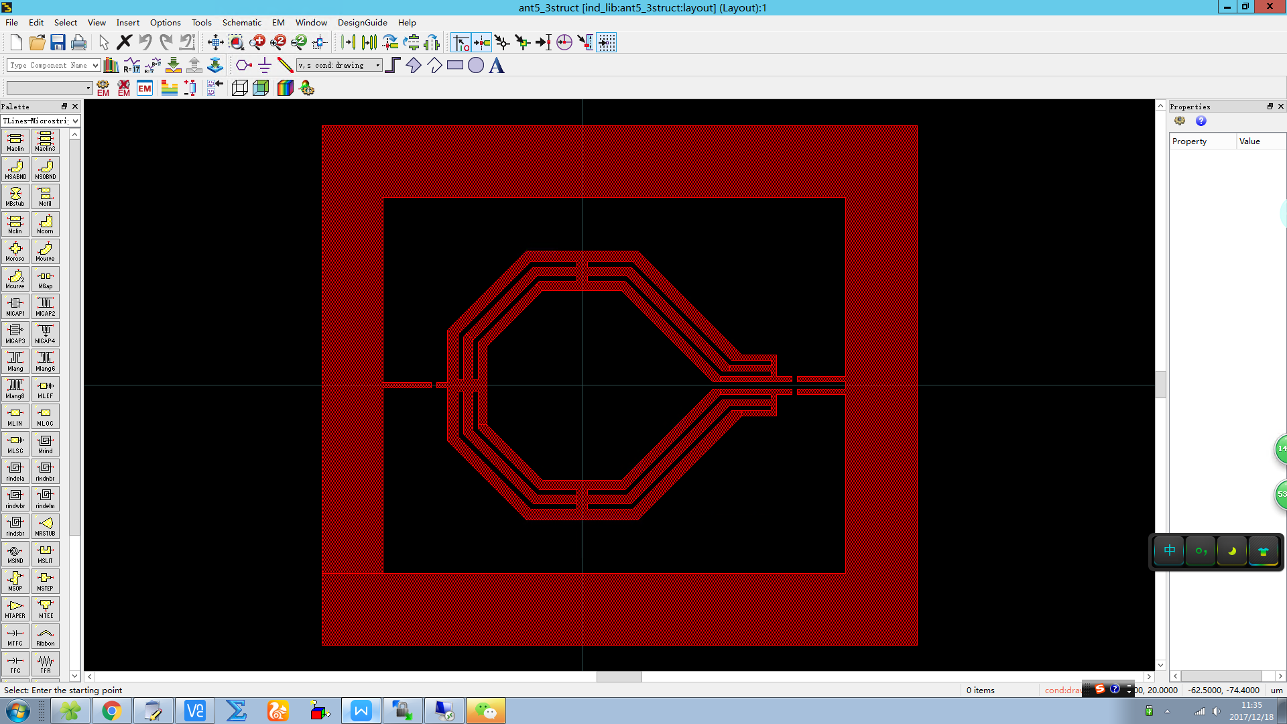
Task: Toggle grid snap mode button
Action: pos(606,43)
